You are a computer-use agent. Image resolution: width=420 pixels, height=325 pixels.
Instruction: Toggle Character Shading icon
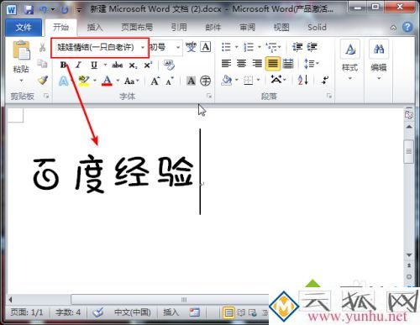191,81
